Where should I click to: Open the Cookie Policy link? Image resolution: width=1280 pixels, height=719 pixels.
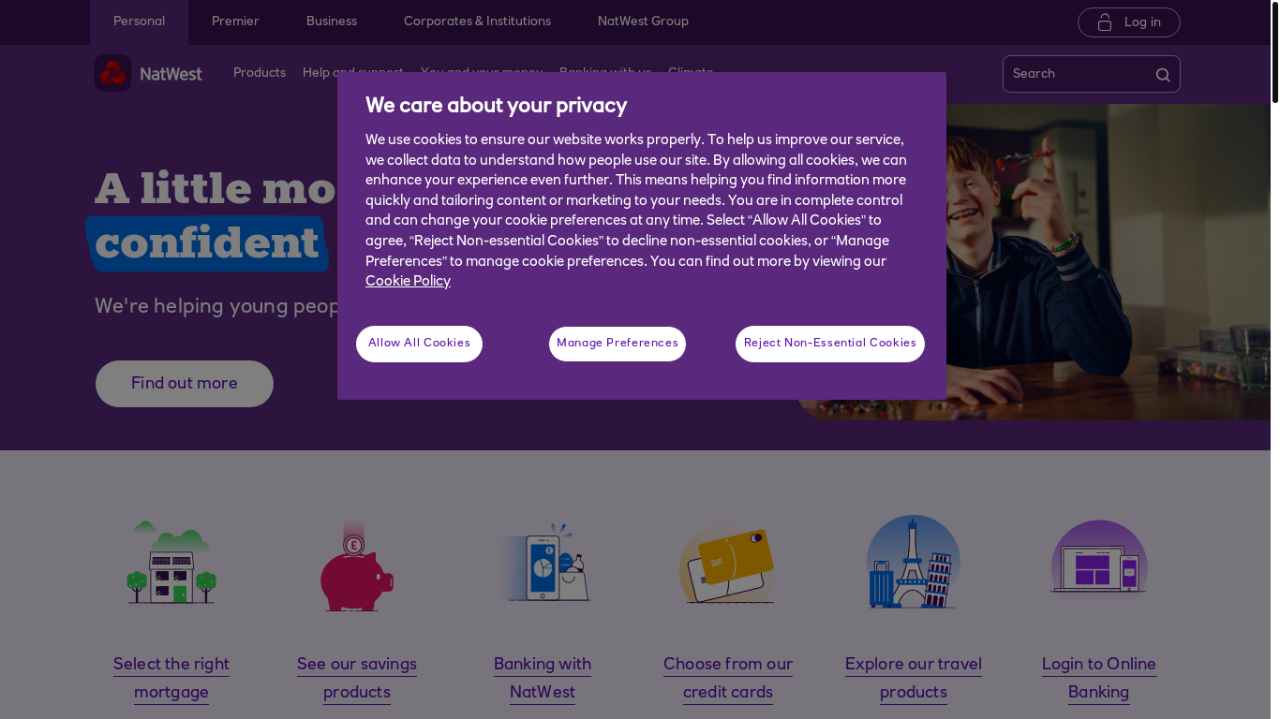click(408, 282)
